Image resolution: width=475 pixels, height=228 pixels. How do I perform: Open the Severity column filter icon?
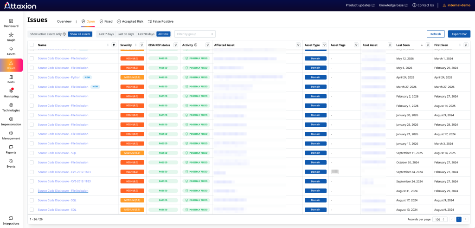click(x=142, y=45)
